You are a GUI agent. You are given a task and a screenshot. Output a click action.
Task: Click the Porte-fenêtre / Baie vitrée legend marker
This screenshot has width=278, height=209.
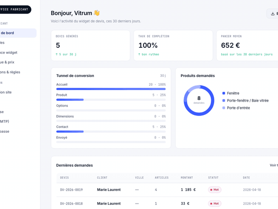pyautogui.click(x=224, y=101)
